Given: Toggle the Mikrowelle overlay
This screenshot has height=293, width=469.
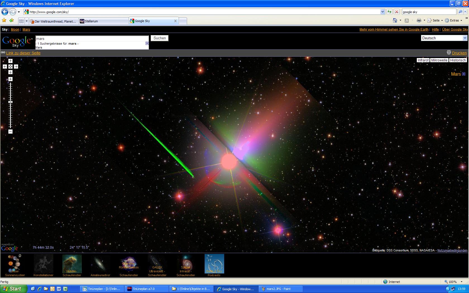Looking at the screenshot, I should (439, 60).
